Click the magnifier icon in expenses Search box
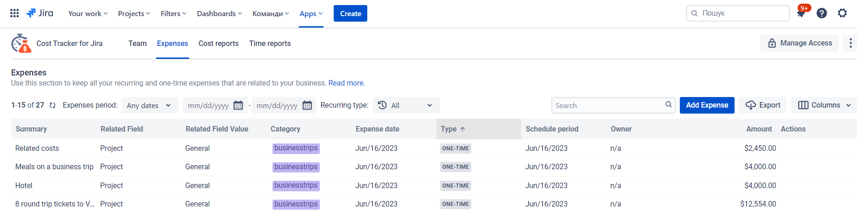Image resolution: width=857 pixels, height=212 pixels. [668, 105]
